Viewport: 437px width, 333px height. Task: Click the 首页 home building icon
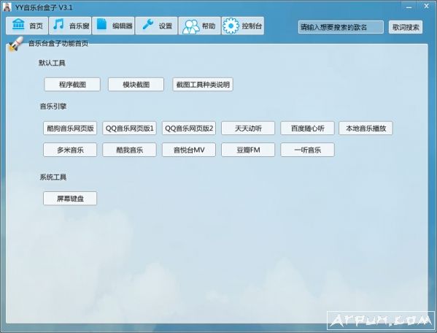point(18,25)
